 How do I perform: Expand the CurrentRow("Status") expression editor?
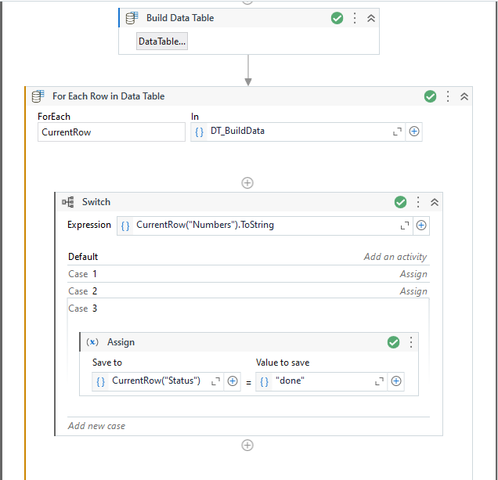[x=215, y=381]
